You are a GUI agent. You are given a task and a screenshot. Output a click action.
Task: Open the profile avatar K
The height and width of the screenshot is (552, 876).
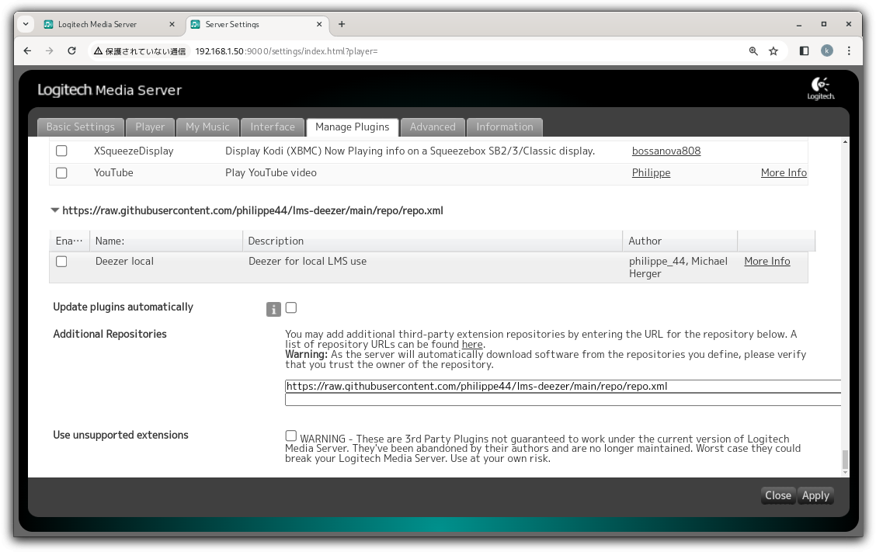coord(827,50)
